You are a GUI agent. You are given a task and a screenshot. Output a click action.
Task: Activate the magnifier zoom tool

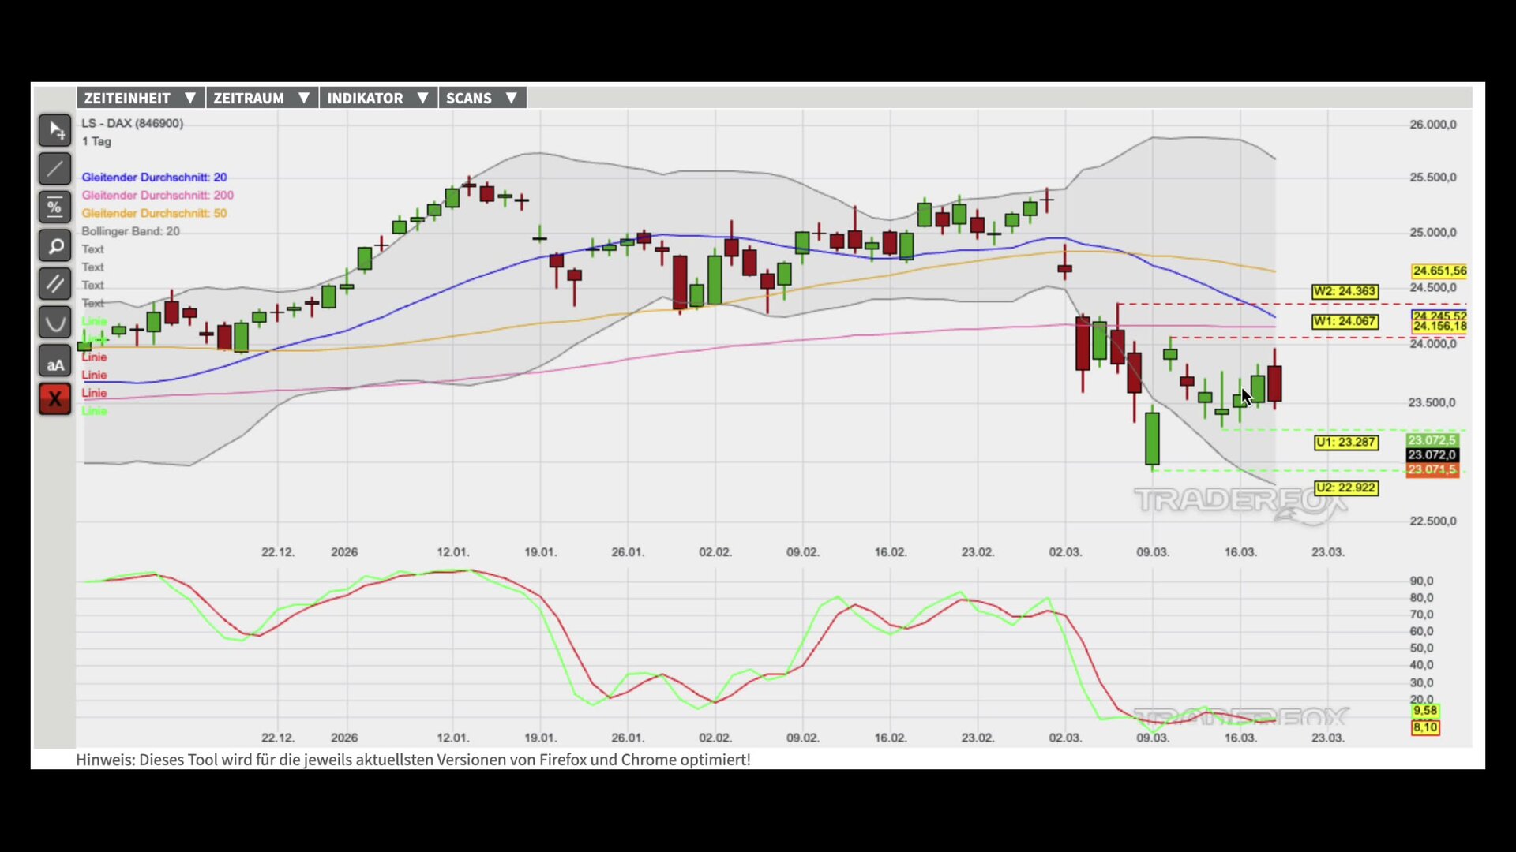54,246
